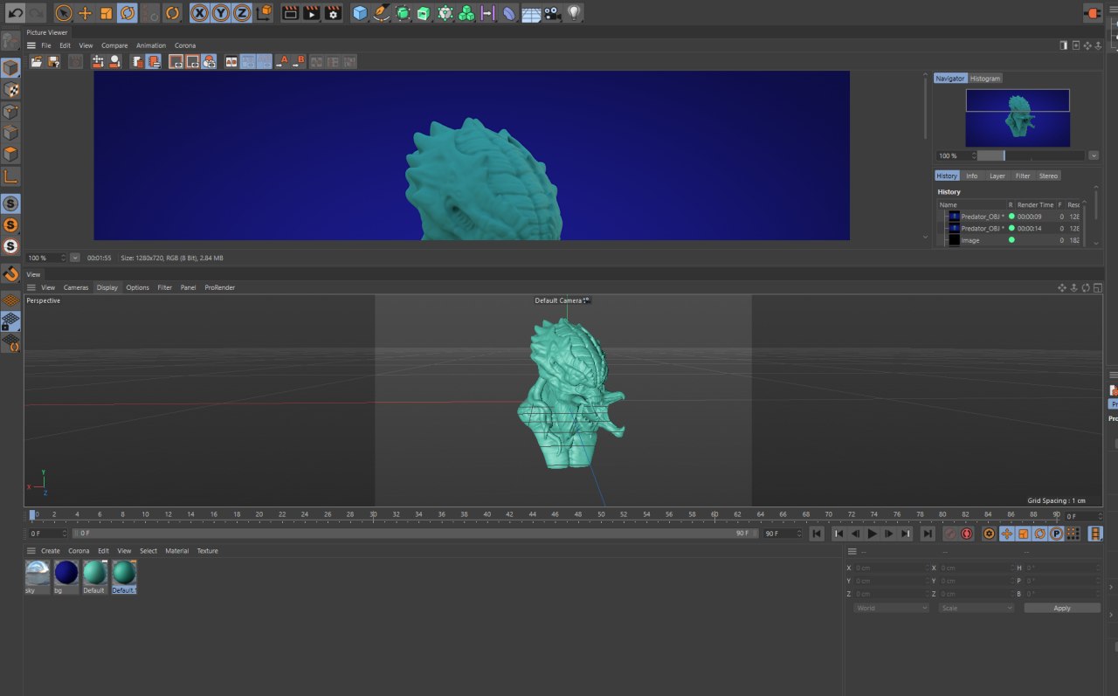Add a Light object
Viewport: 1118px width, 696px height.
click(x=573, y=13)
